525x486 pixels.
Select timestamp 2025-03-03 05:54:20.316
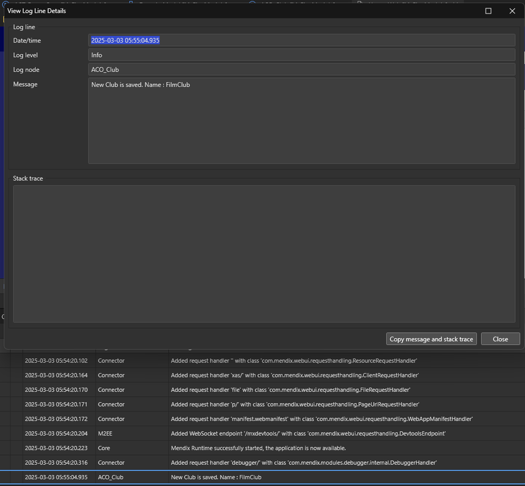tap(56, 462)
